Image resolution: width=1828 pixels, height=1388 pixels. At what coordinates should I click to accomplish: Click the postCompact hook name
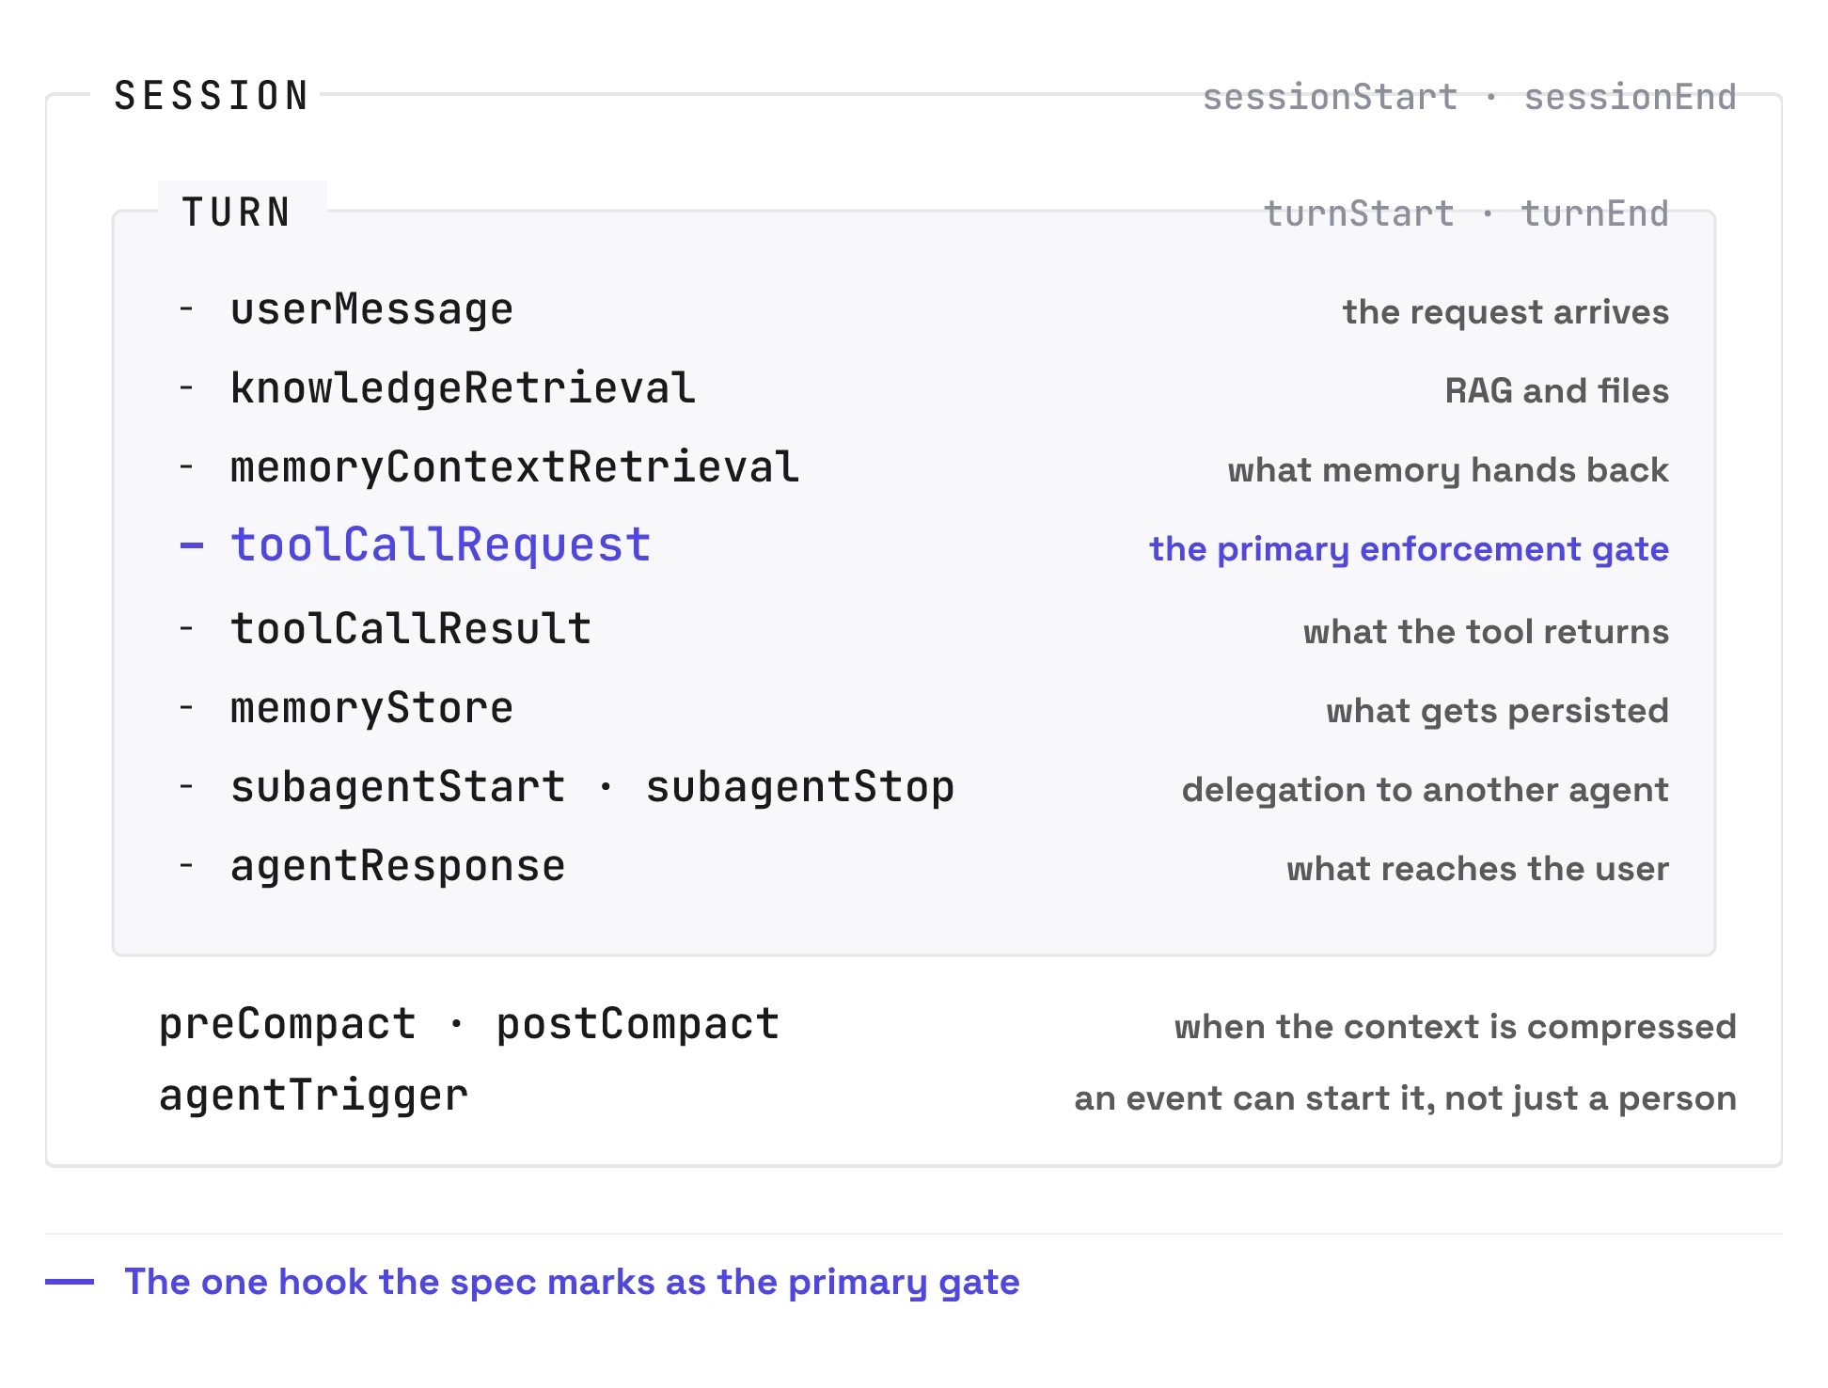pos(637,1024)
